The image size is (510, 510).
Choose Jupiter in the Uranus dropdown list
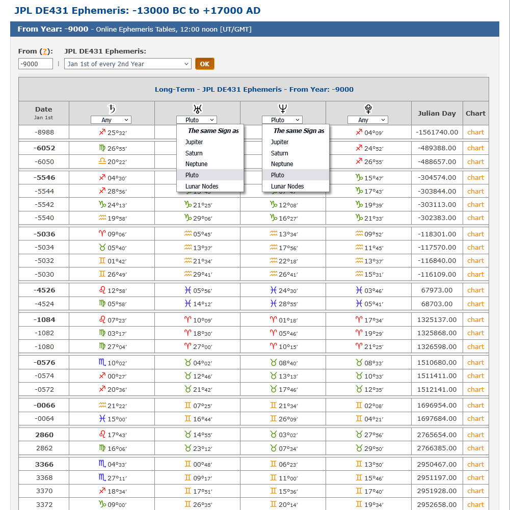click(x=210, y=142)
